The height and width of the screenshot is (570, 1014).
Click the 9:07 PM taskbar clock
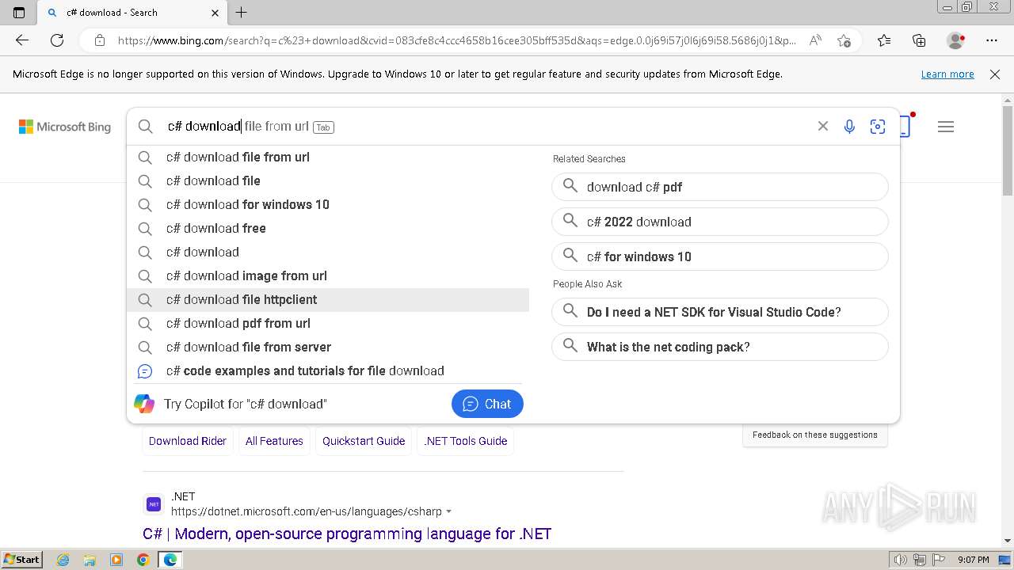point(973,560)
